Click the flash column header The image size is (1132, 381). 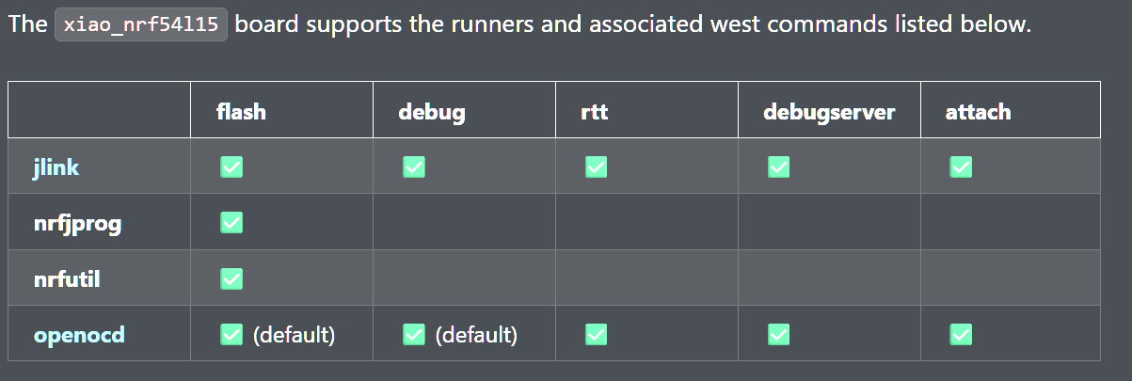[x=241, y=112]
